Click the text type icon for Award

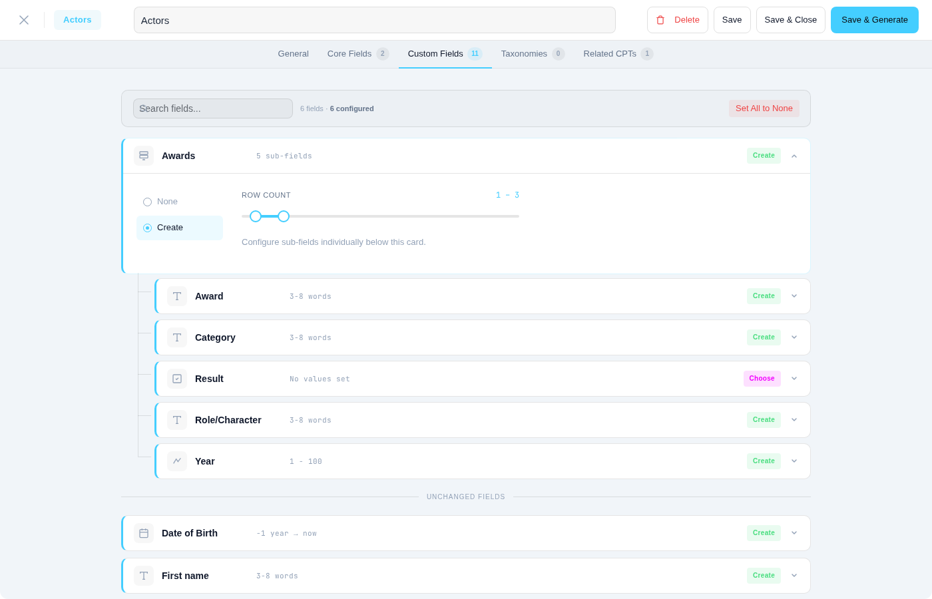(177, 296)
